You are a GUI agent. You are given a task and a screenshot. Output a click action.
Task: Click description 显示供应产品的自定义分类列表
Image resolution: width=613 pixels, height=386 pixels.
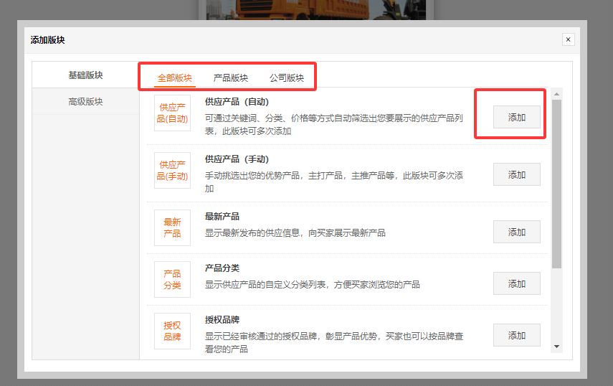[313, 285]
